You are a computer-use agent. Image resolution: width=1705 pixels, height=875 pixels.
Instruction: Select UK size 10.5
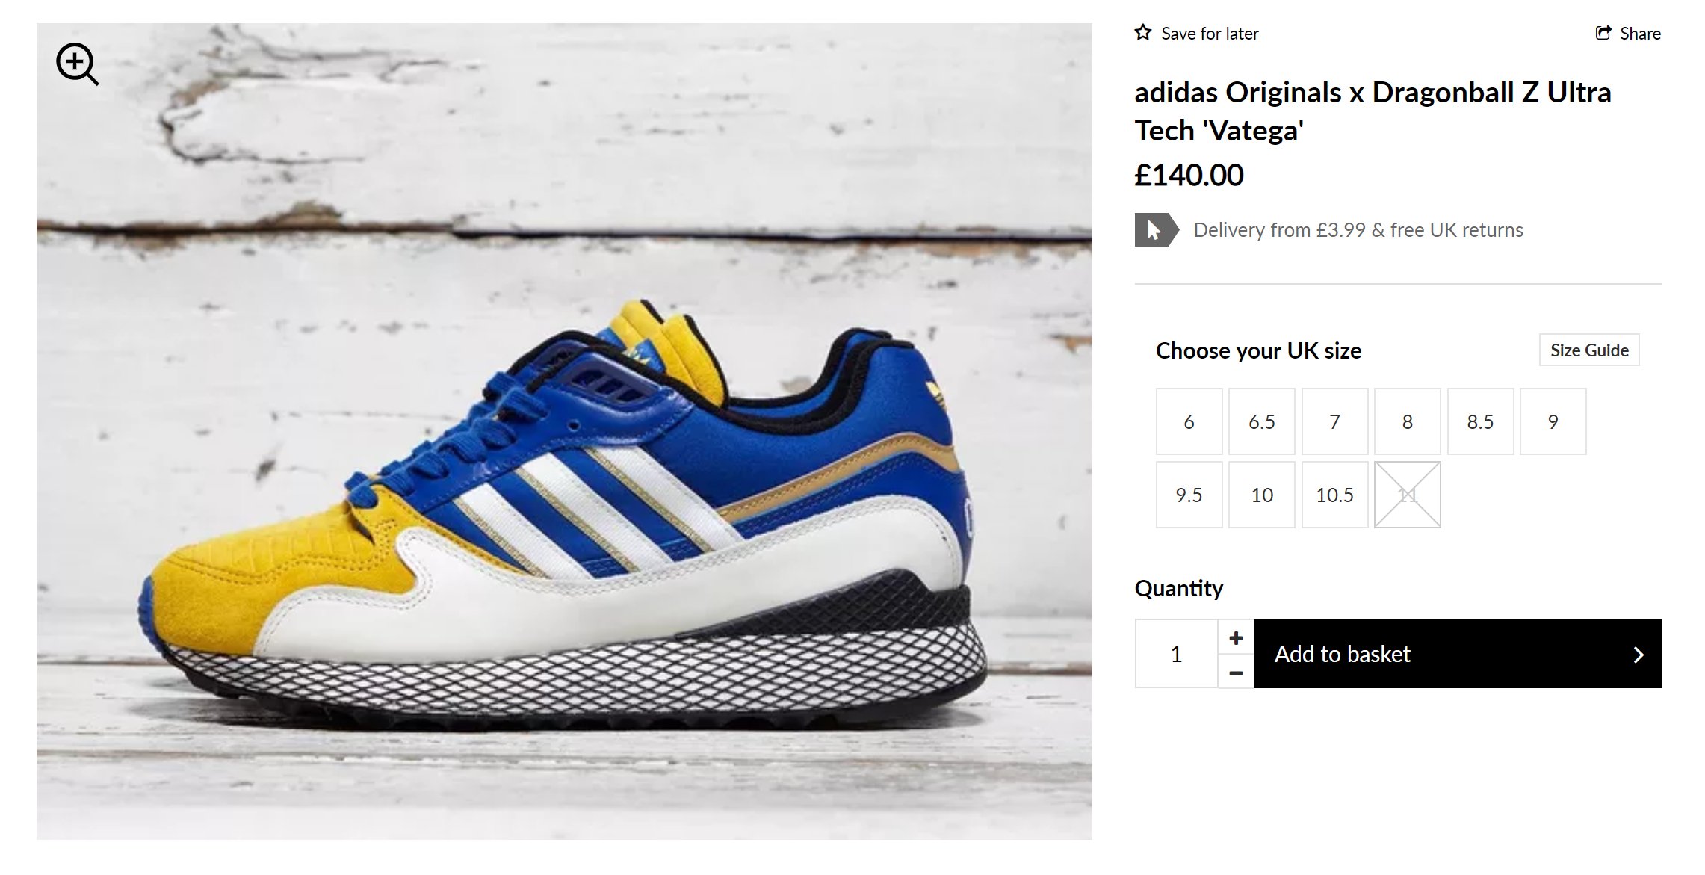[1334, 495]
